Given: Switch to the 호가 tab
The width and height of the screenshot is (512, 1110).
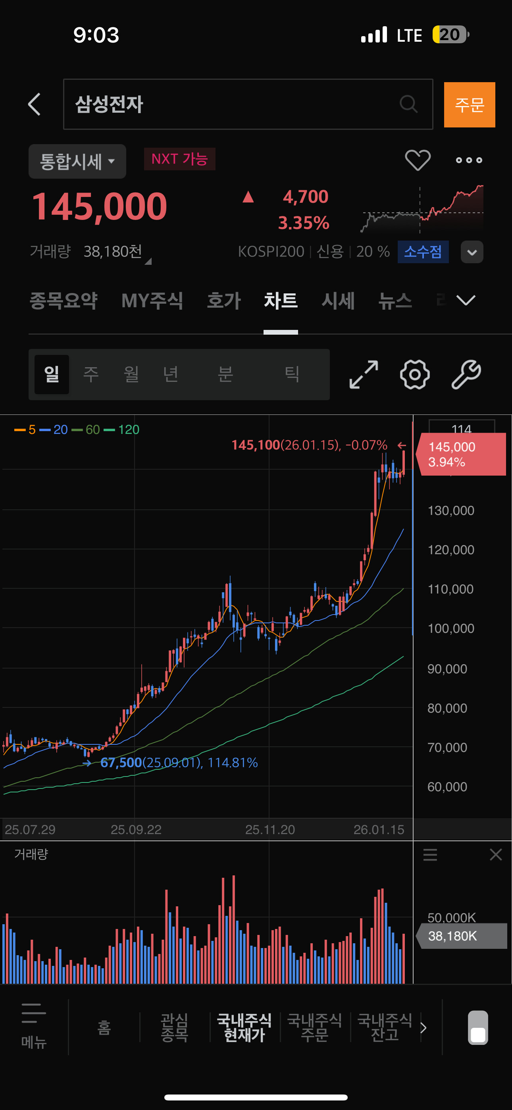Looking at the screenshot, I should point(224,301).
